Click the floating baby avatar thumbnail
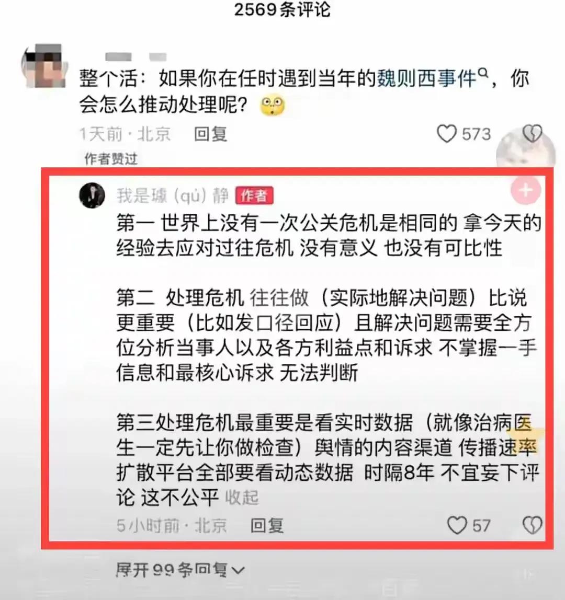The image size is (565, 600). (526, 151)
